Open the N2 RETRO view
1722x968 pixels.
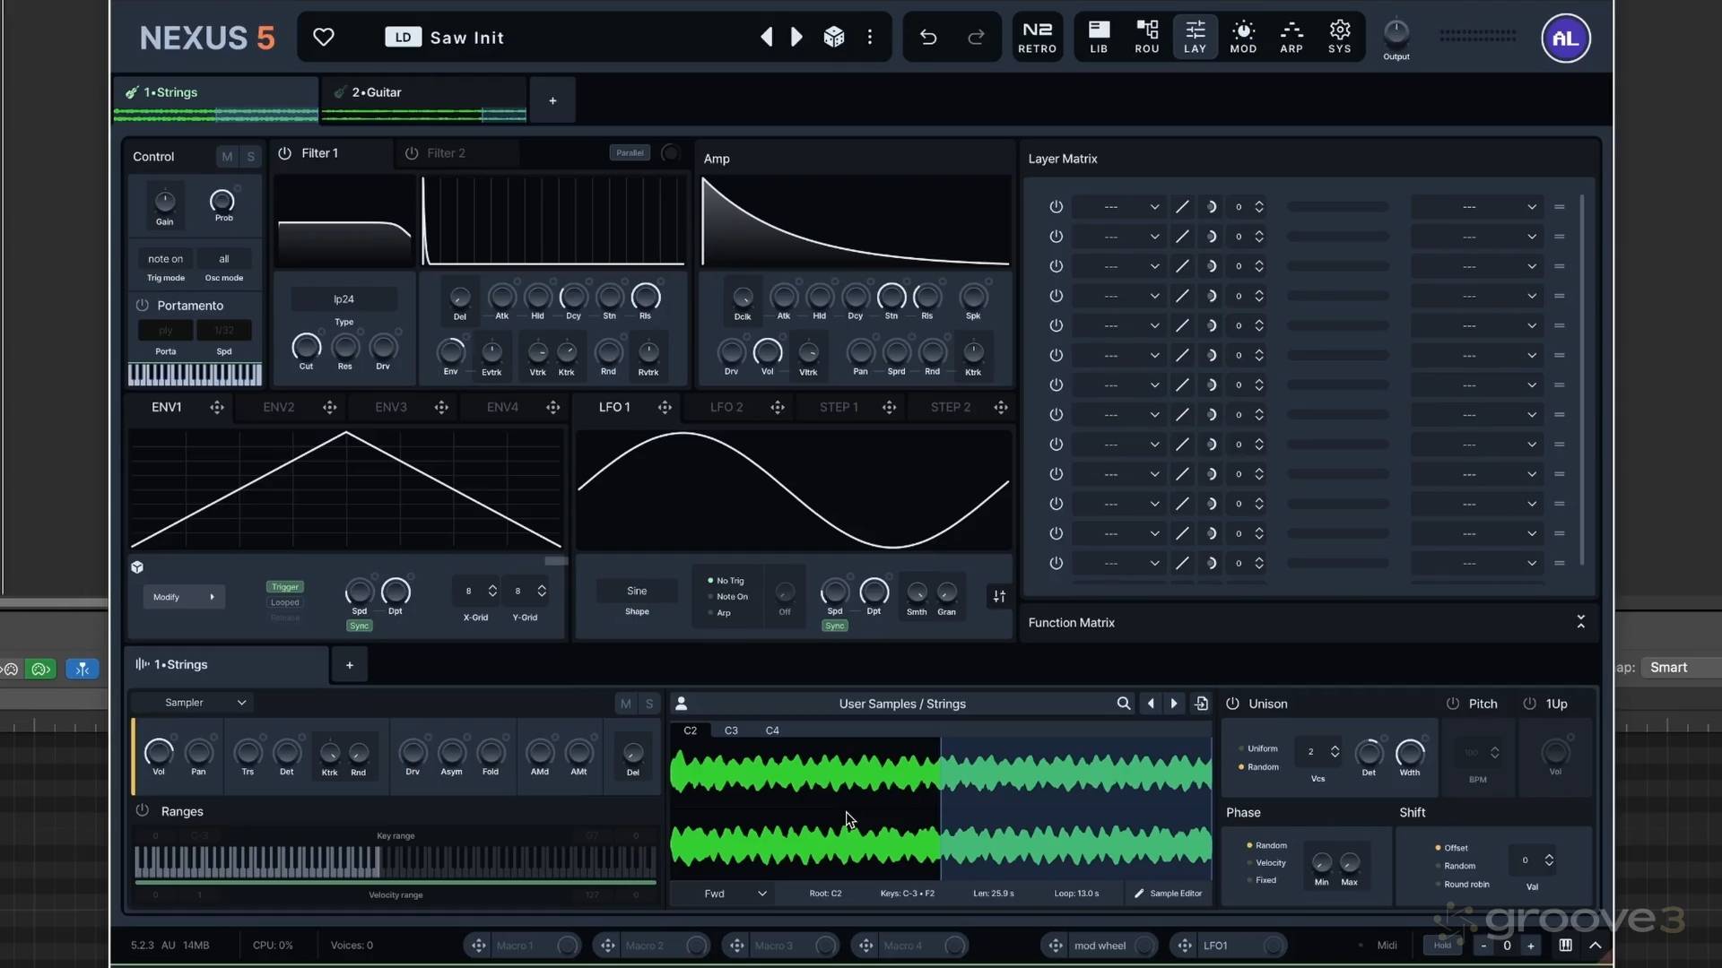[1037, 37]
